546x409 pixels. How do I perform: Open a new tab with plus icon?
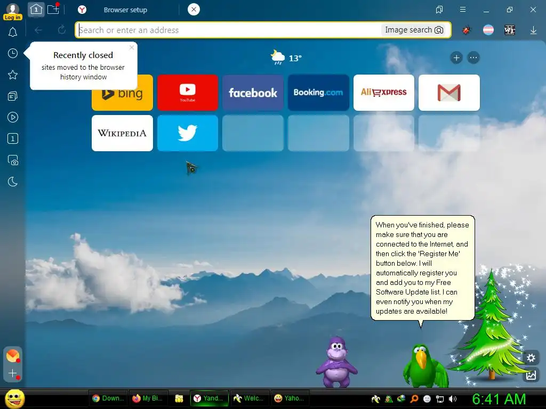(x=53, y=10)
